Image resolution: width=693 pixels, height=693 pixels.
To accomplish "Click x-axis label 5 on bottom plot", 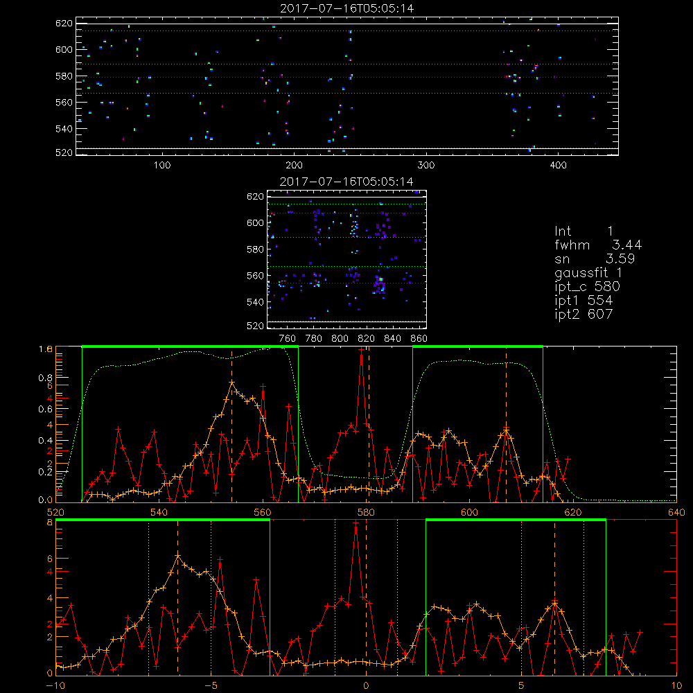I will pyautogui.click(x=522, y=685).
